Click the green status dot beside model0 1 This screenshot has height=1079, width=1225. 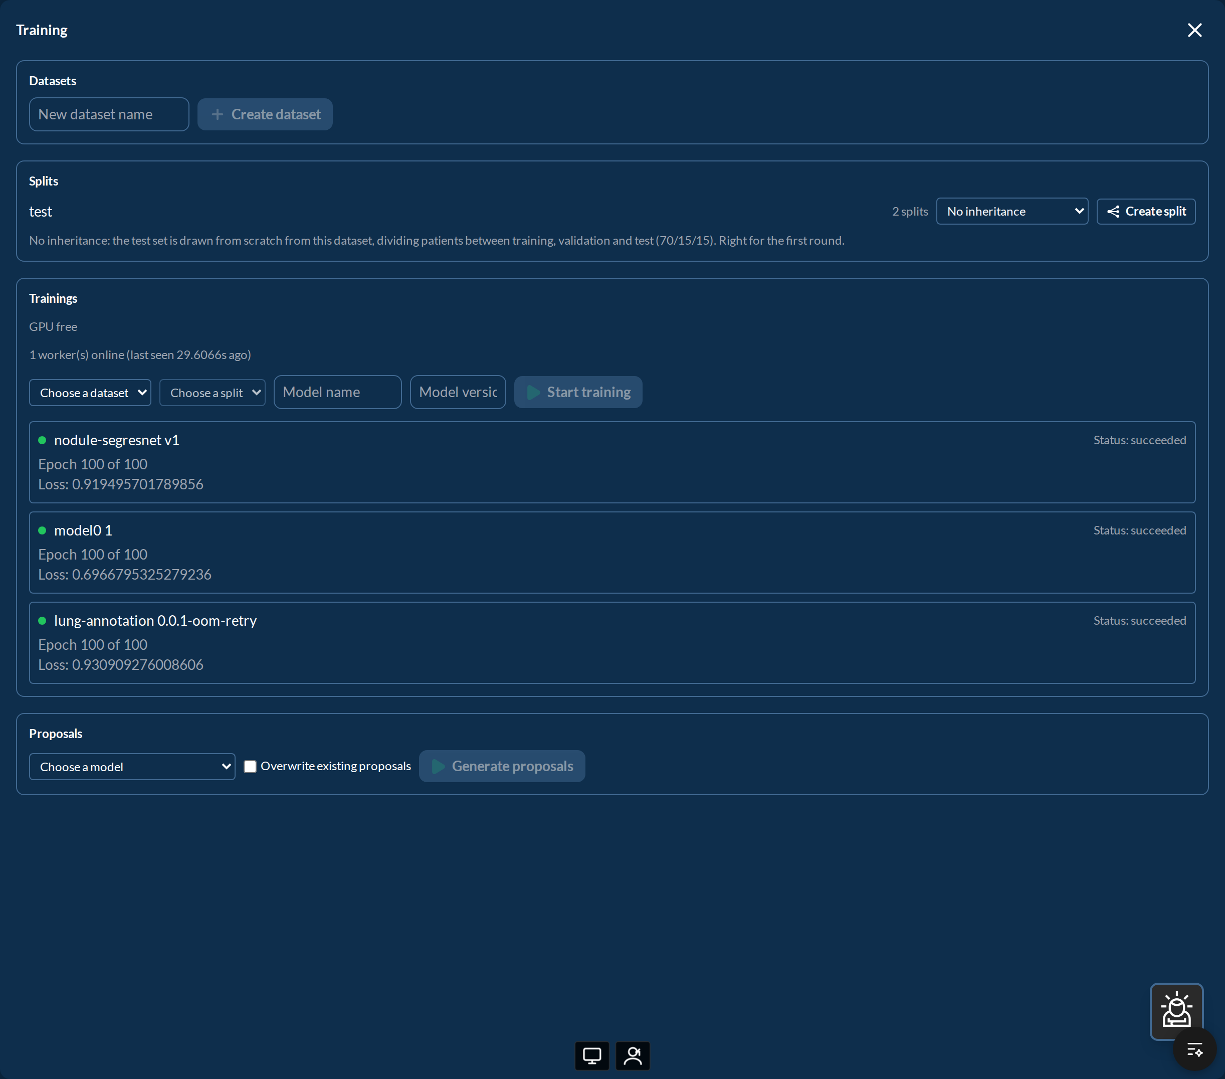(x=42, y=530)
